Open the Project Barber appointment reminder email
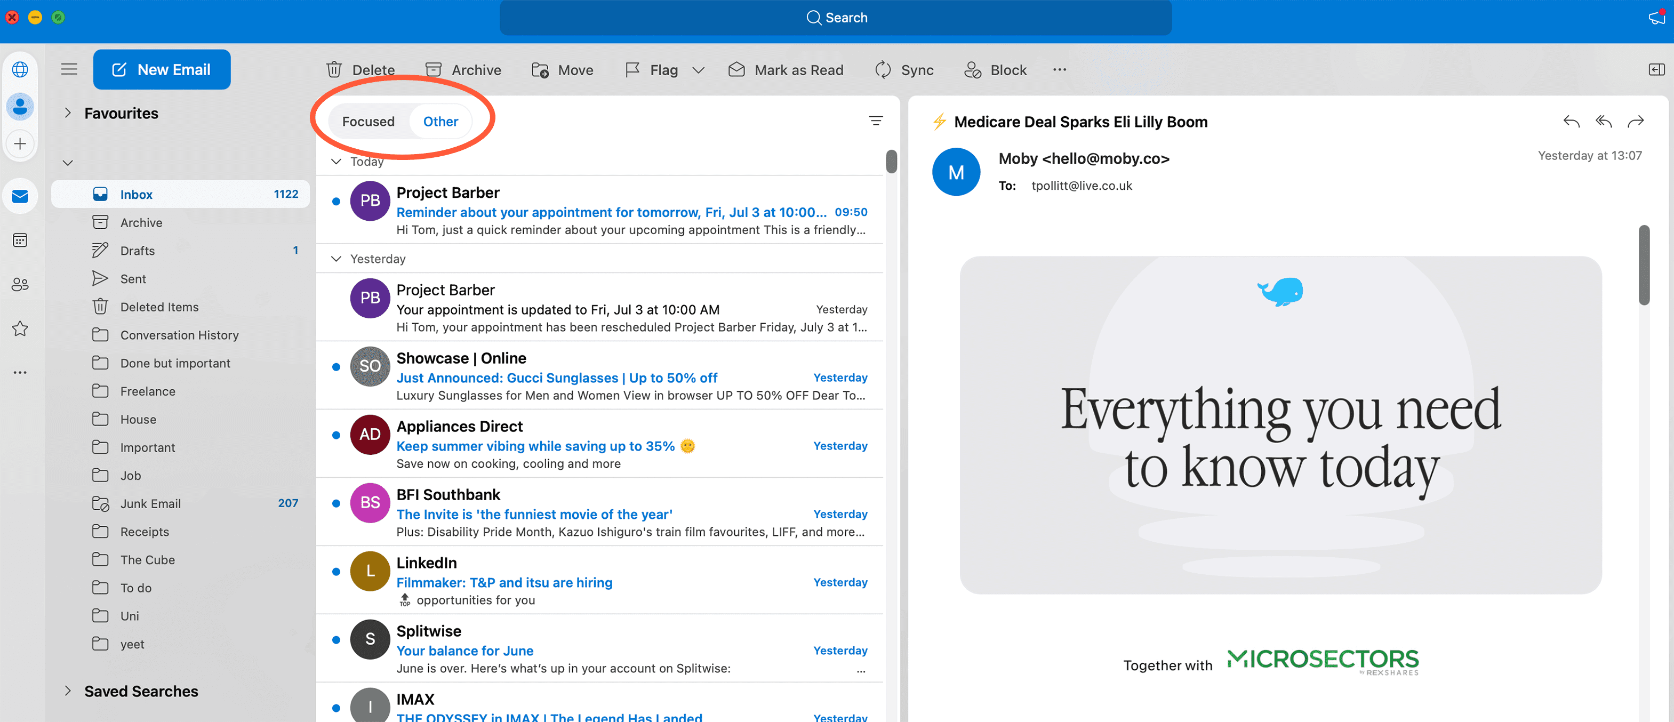The image size is (1674, 722). click(x=600, y=211)
